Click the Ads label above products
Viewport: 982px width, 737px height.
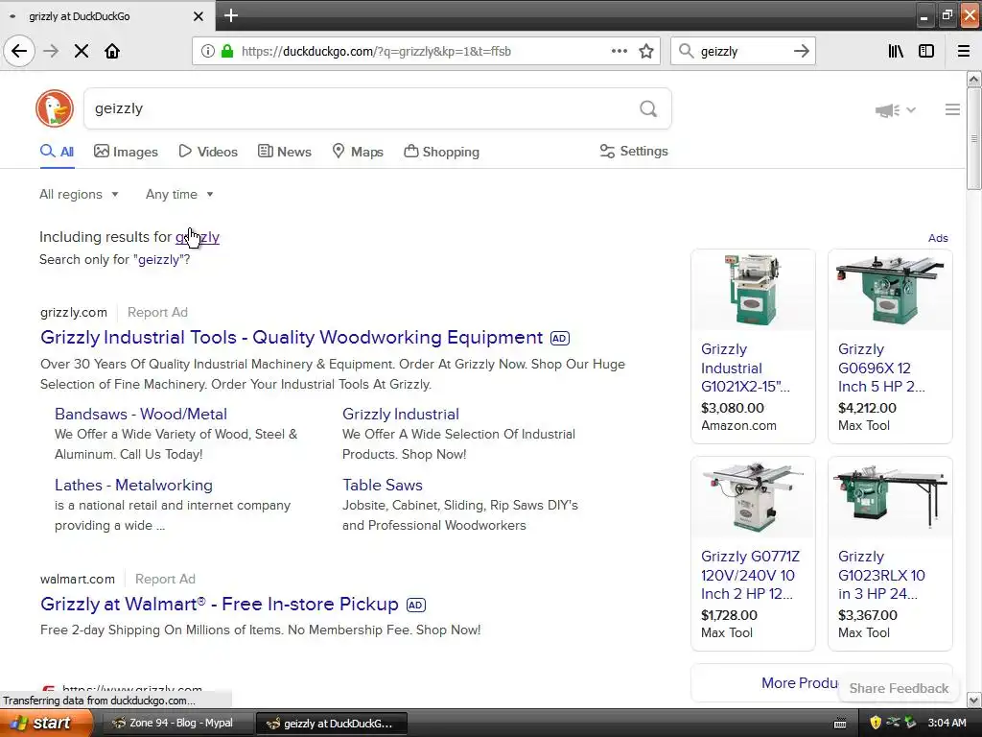click(938, 238)
